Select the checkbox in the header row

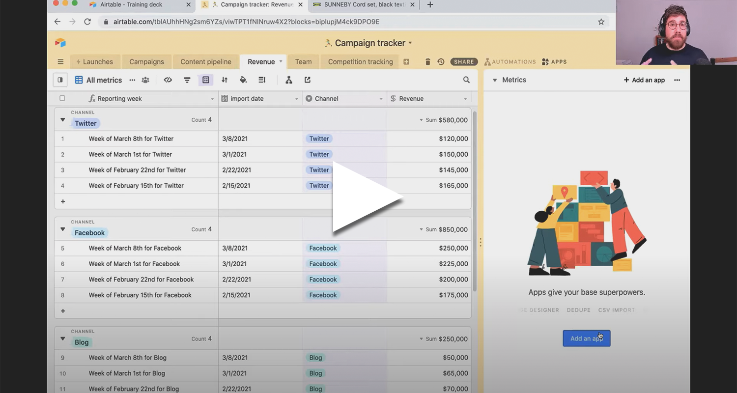coord(62,98)
